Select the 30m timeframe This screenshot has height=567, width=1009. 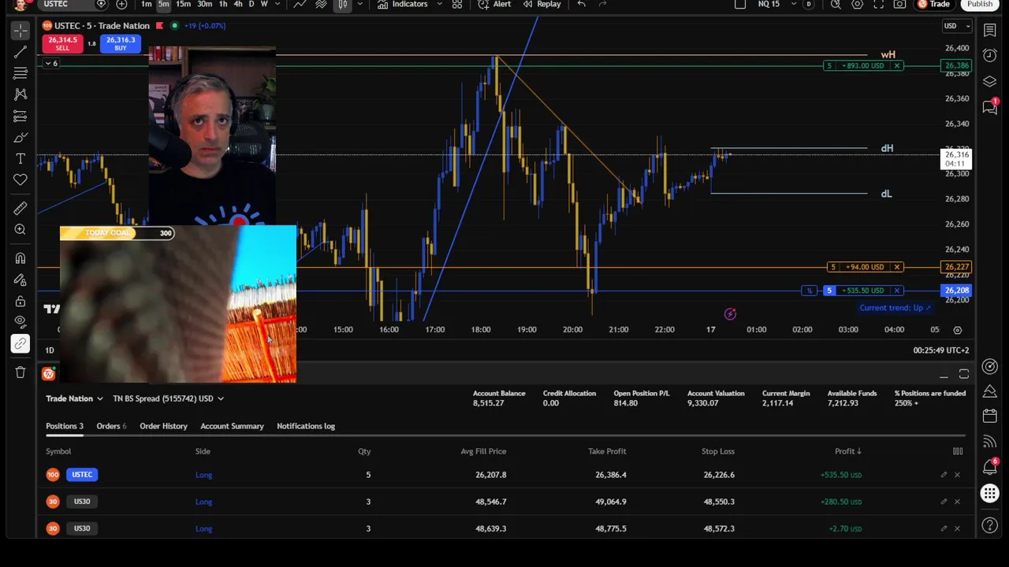click(204, 4)
